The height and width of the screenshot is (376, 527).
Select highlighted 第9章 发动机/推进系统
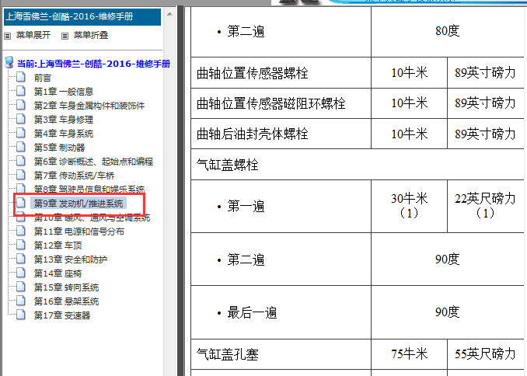(x=79, y=204)
